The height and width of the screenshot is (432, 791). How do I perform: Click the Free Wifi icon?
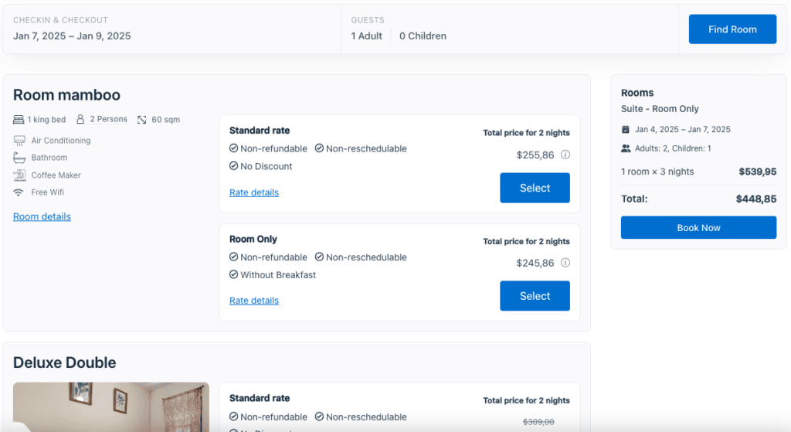tap(19, 192)
